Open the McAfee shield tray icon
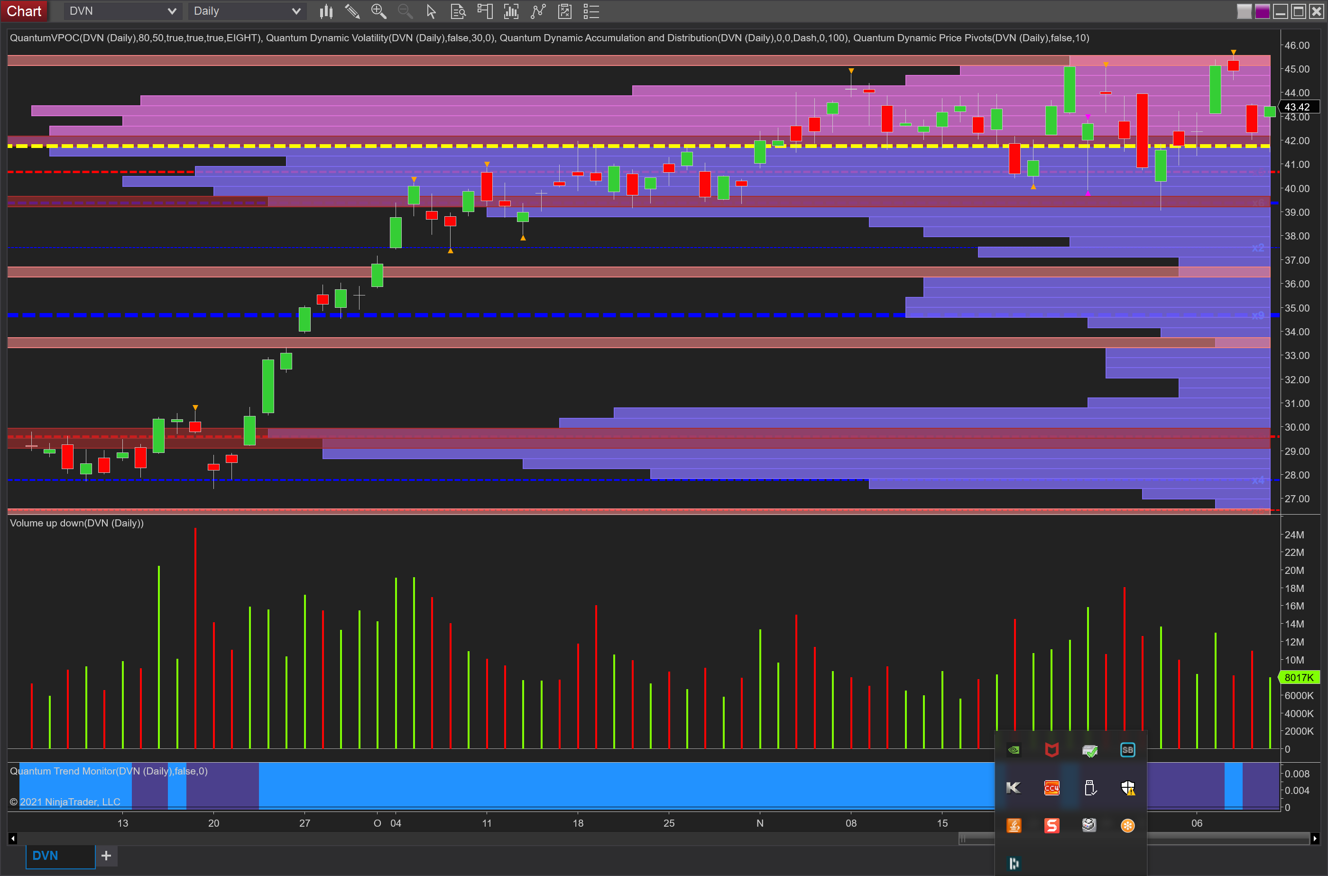Screen dimensions: 1328x876 [x=1051, y=750]
